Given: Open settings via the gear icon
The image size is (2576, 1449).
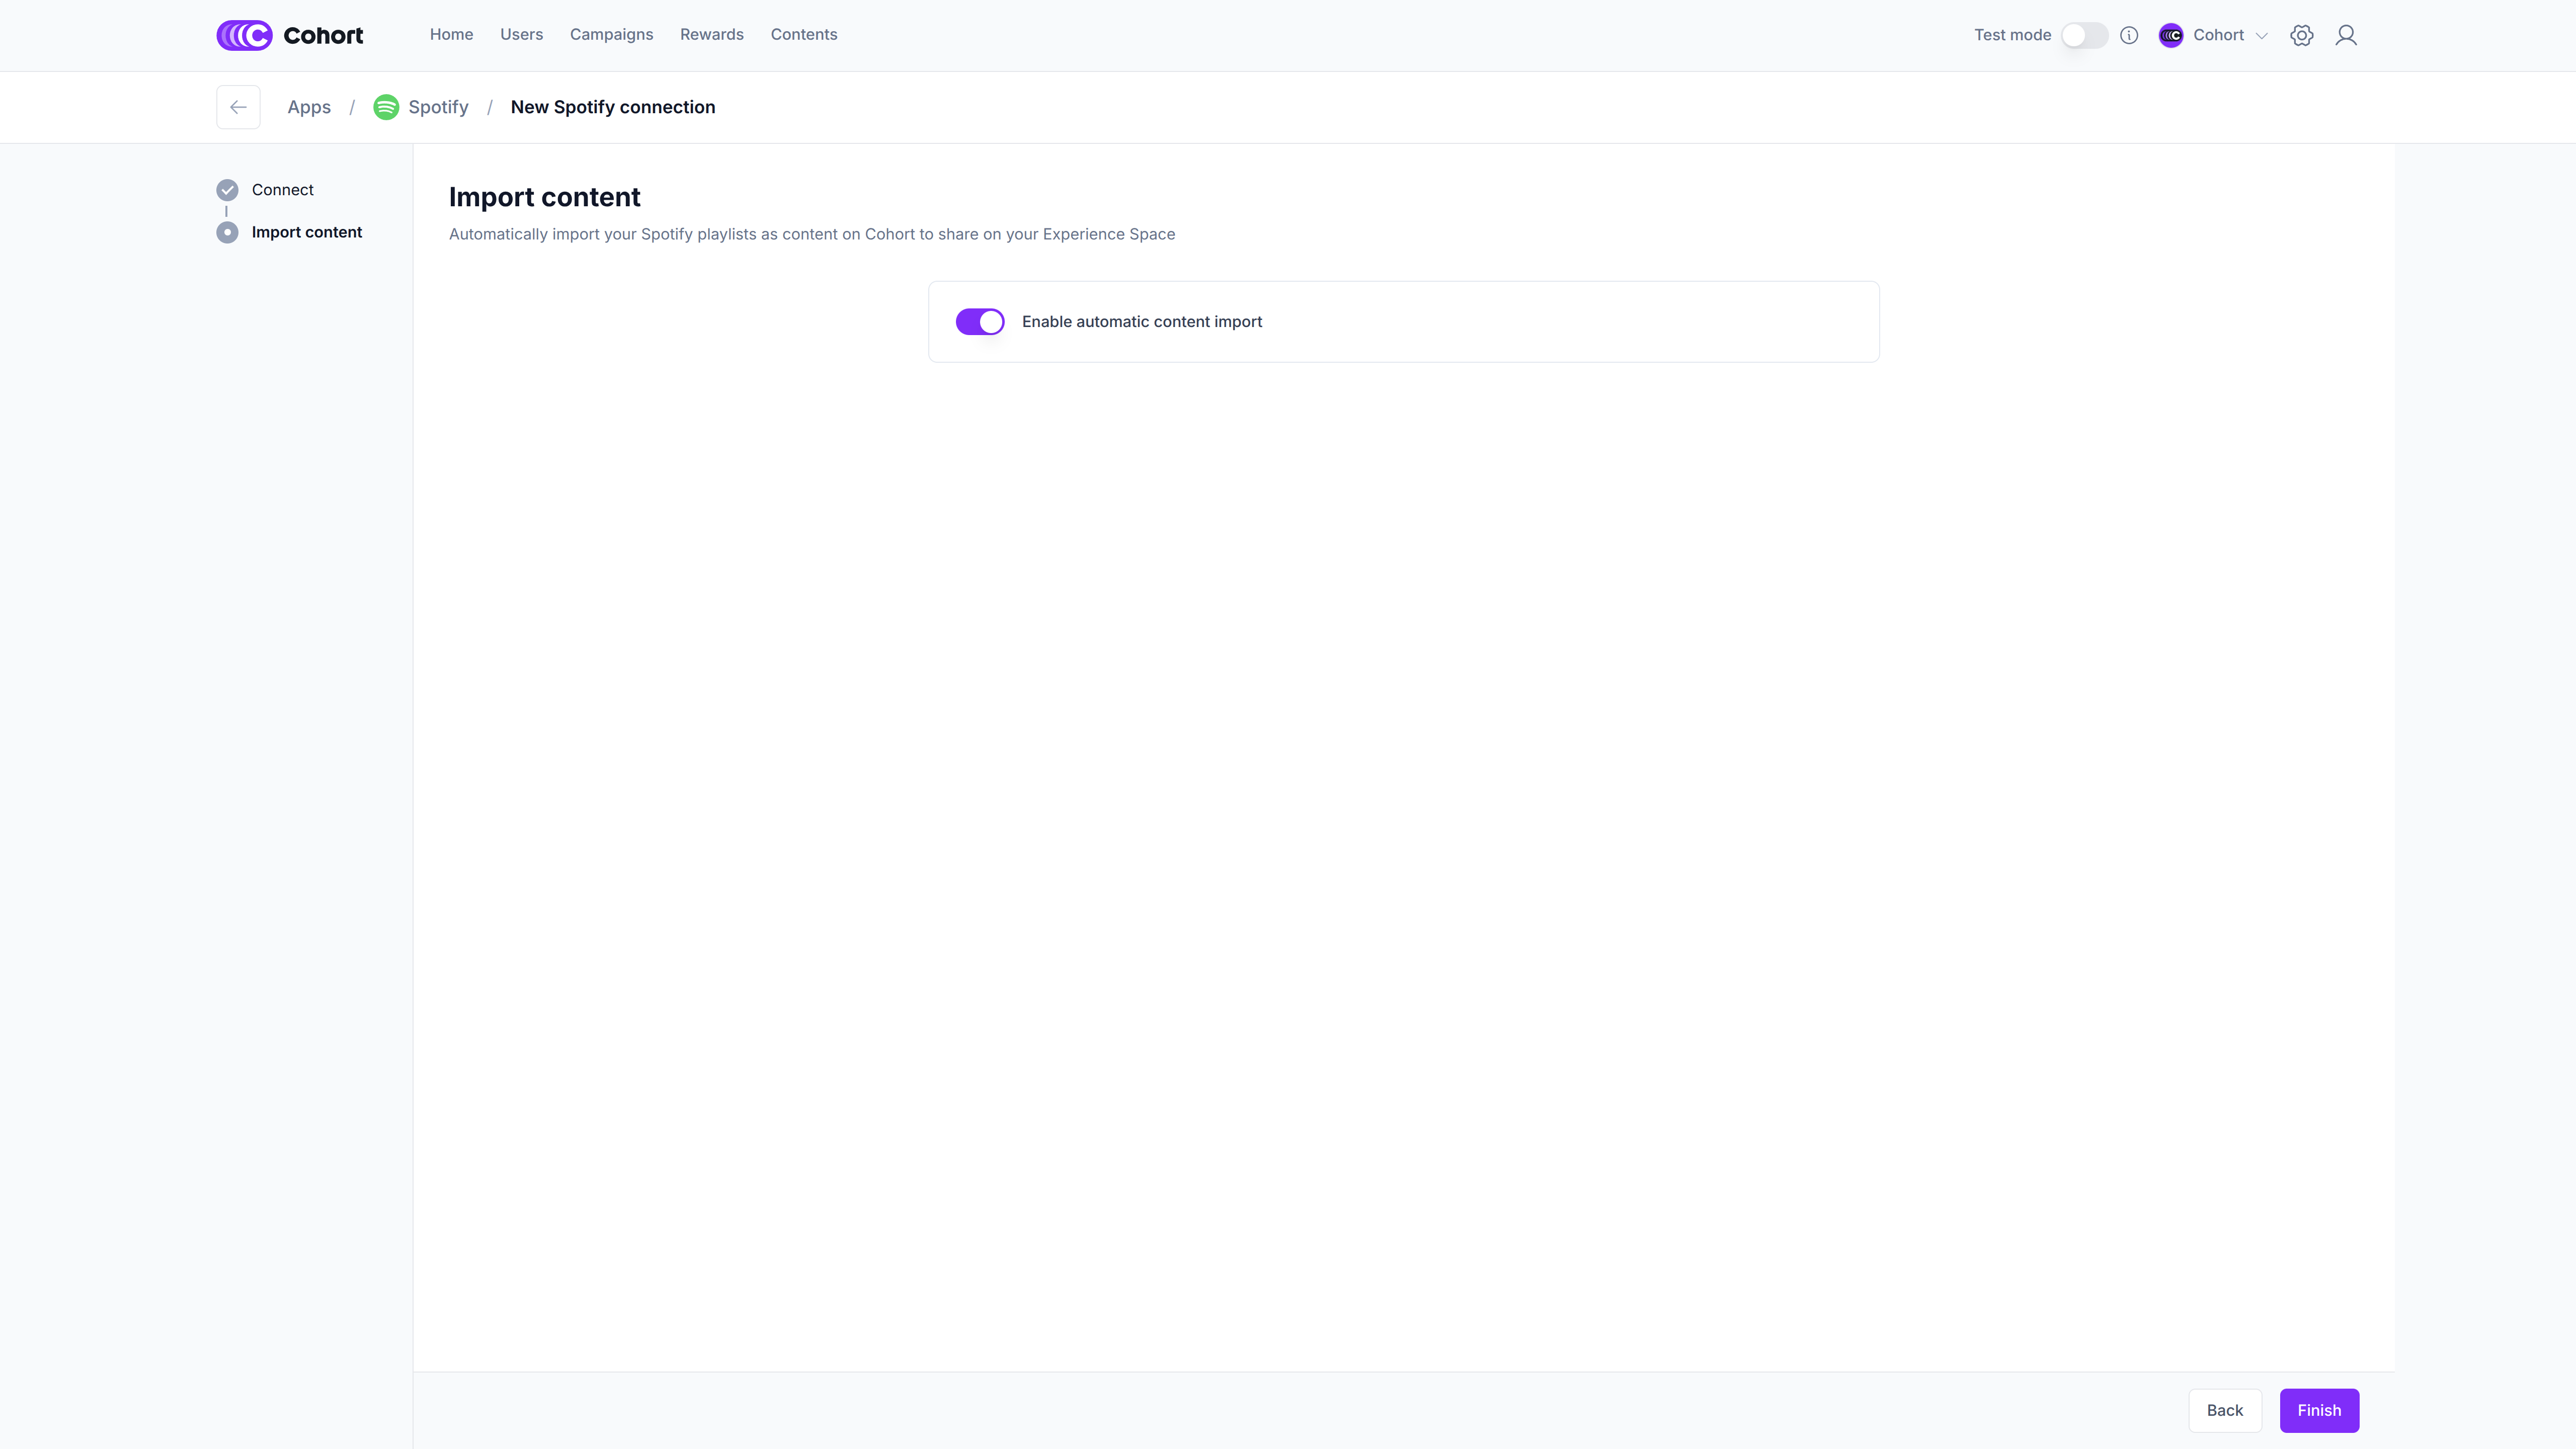Looking at the screenshot, I should (2301, 35).
